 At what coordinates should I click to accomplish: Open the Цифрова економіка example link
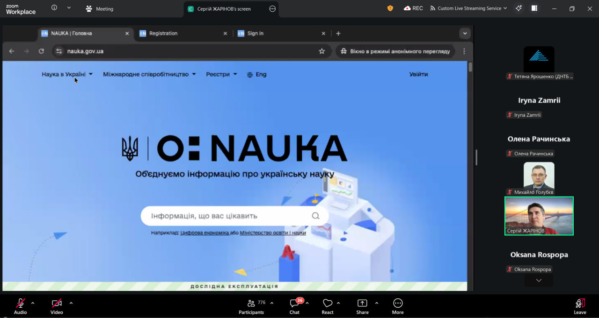205,233
